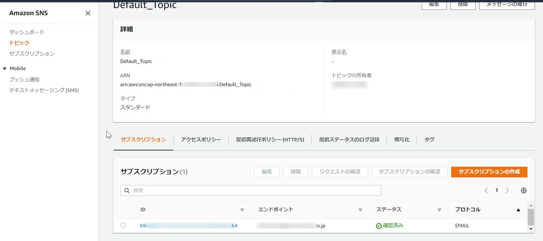The height and width of the screenshot is (241, 543).
Task: Click the 確認済み status text
Action: coord(393,226)
